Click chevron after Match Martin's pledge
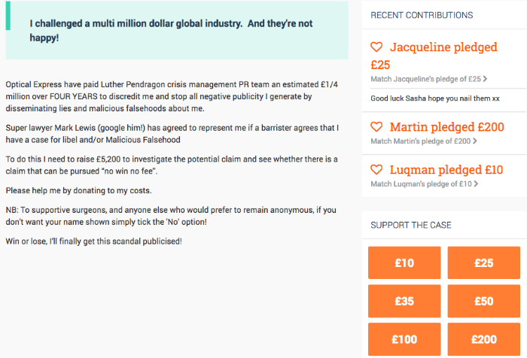The height and width of the screenshot is (358, 527). (x=475, y=141)
